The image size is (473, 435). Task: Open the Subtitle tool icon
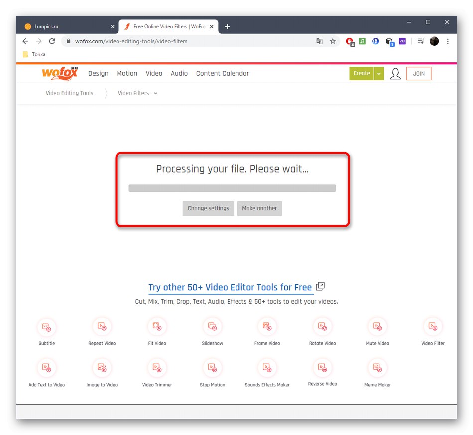(46, 327)
